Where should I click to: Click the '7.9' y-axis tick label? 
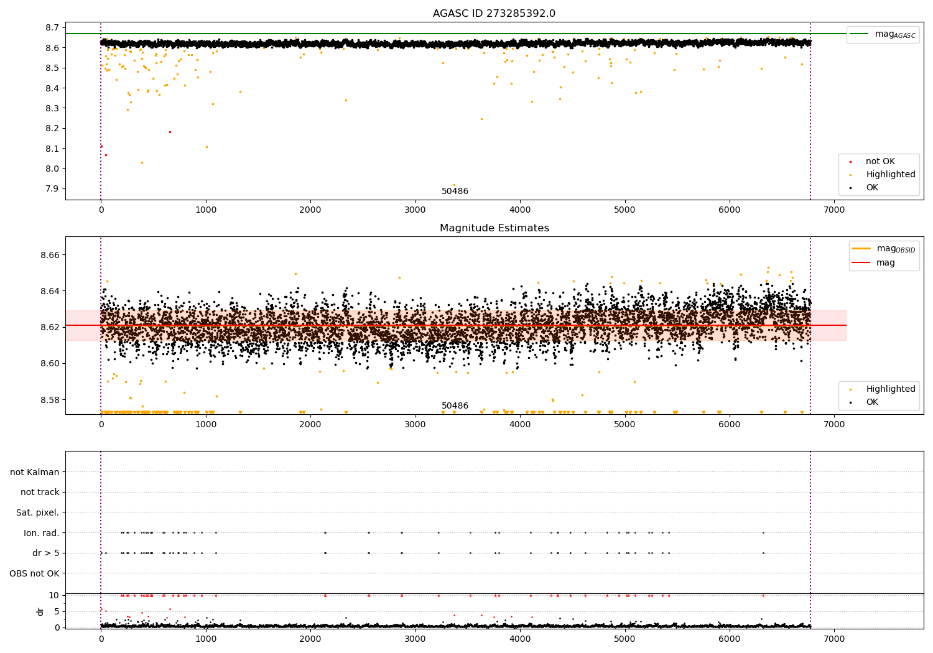point(52,189)
